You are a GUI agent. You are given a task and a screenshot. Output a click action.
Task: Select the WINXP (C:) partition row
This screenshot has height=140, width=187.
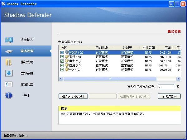[x=120, y=52]
